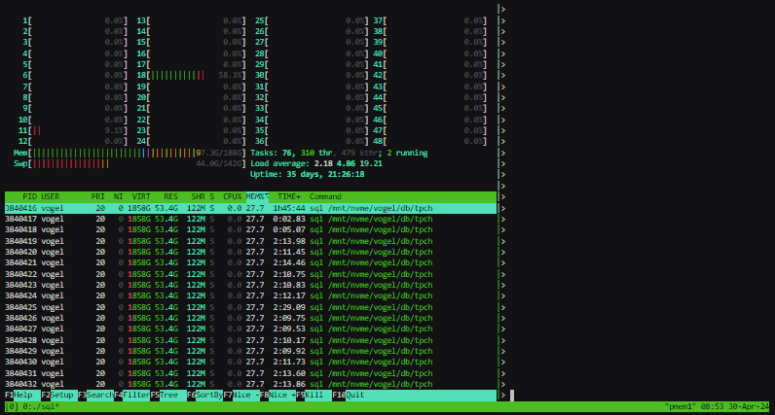
Task: Select process row with PID 3840419
Action: [250, 241]
